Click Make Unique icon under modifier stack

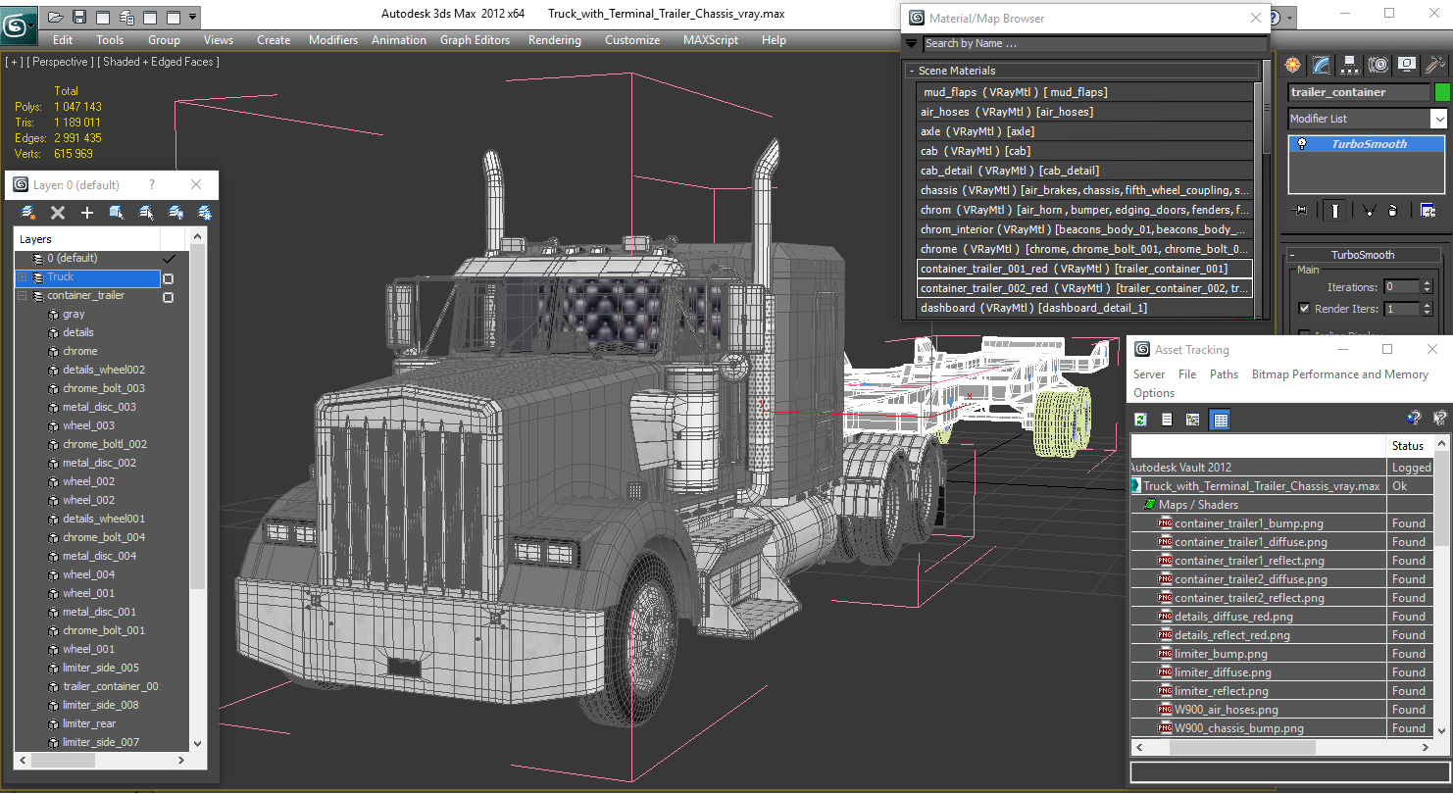coord(1370,210)
